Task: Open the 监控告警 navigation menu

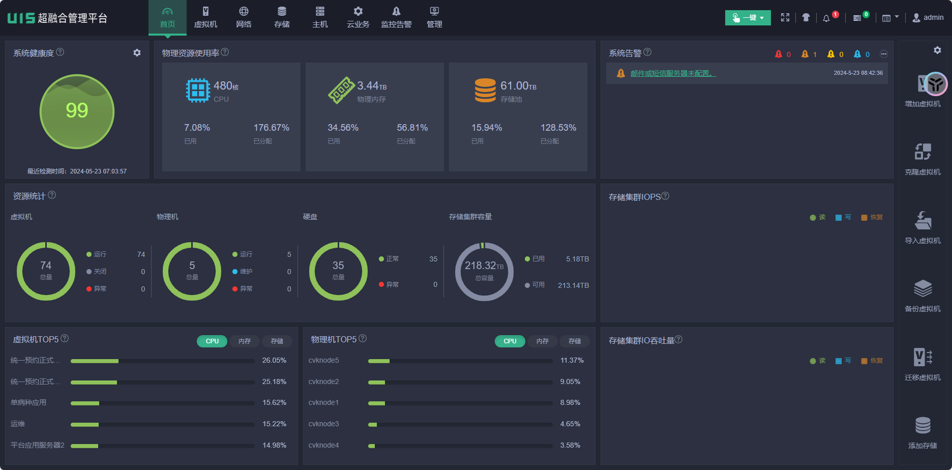Action: (396, 18)
